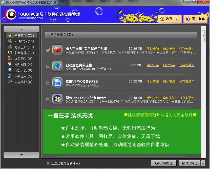Screen dimensions: 210x169
Task: Click 自动安装 link for 微软DirectX9.0c补充运行库
Action: (169, 98)
